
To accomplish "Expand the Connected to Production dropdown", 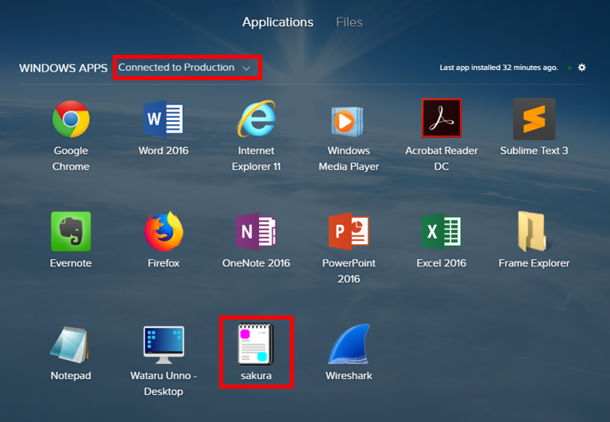I will point(184,68).
